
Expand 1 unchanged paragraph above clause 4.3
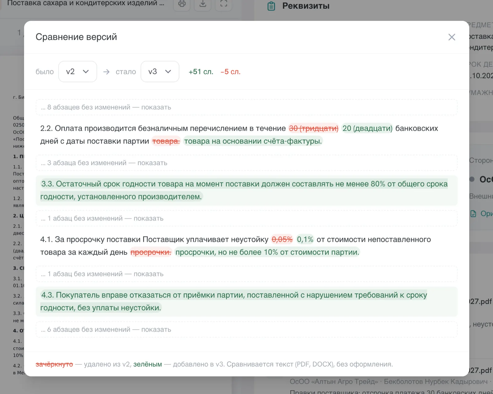246,274
